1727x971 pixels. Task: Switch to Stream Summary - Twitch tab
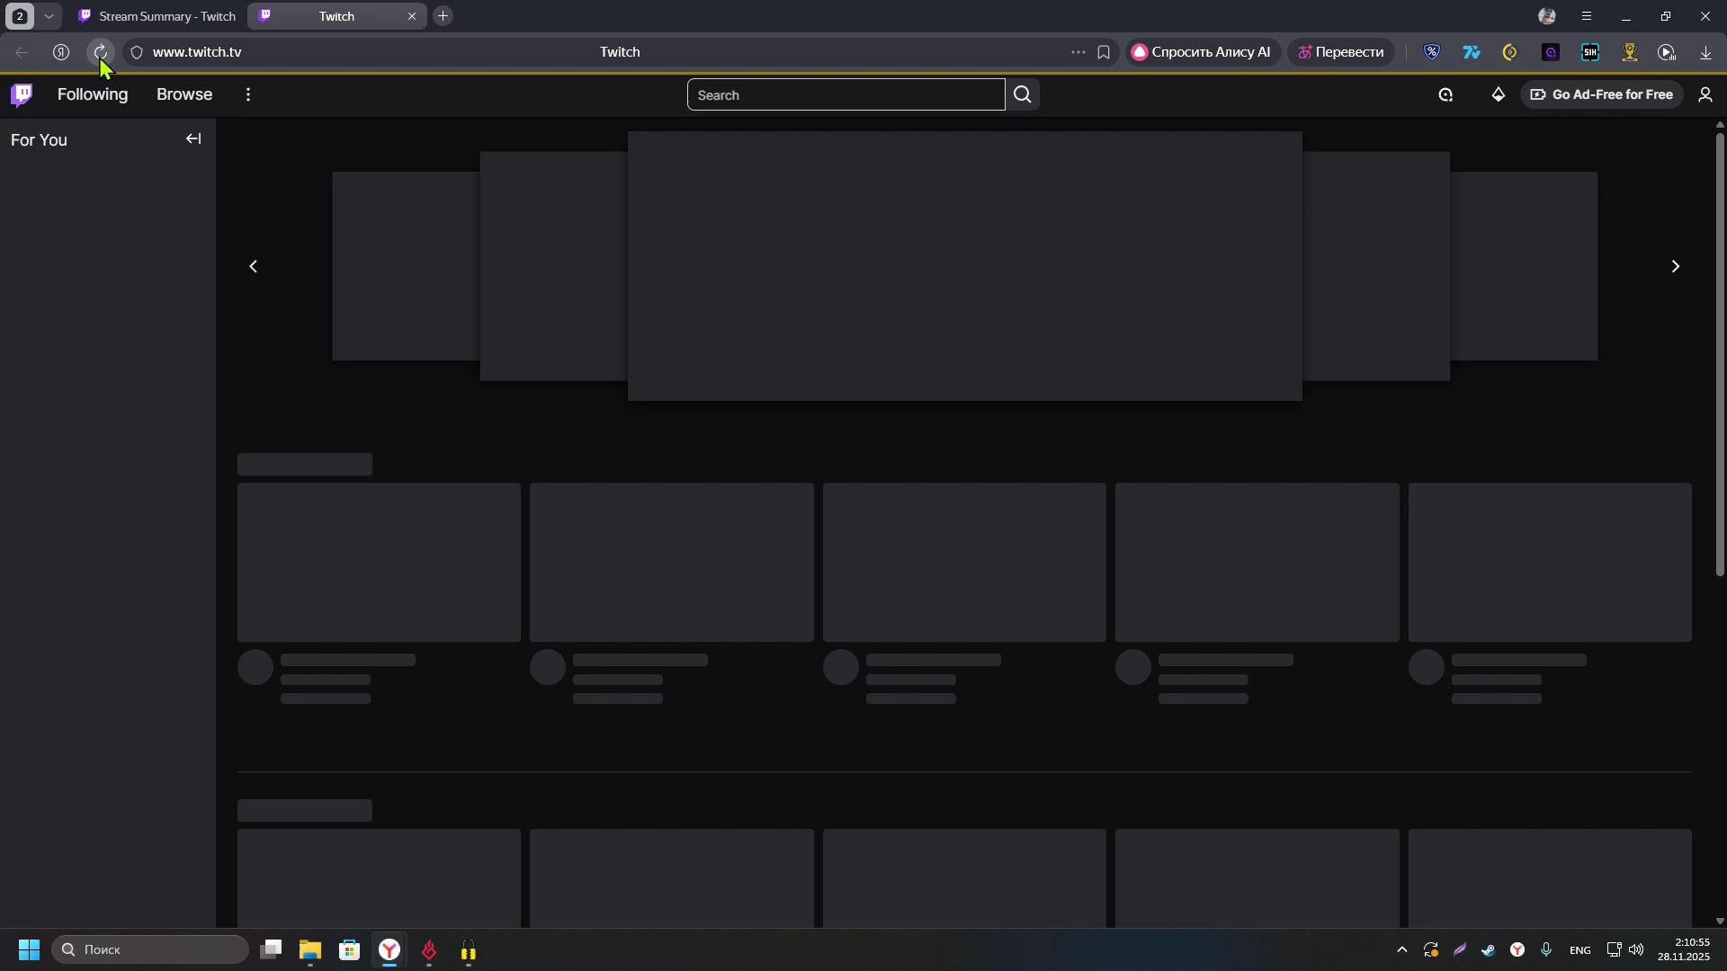point(157,16)
